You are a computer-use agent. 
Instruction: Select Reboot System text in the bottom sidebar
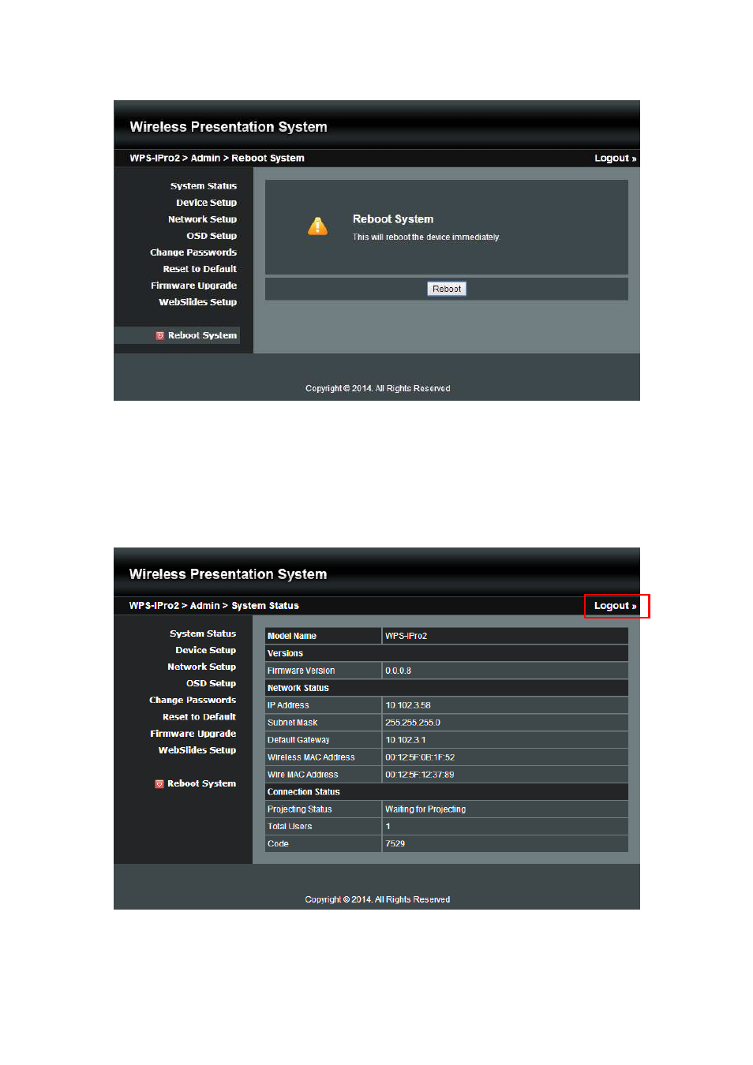(x=201, y=783)
